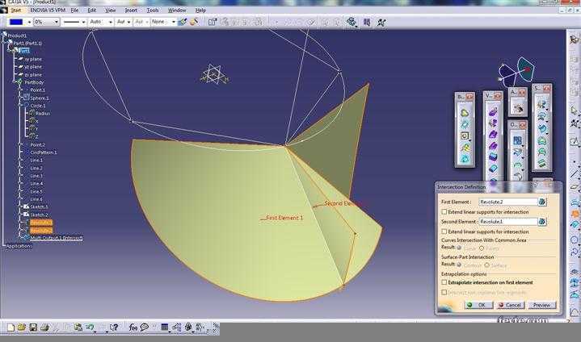581x342 pixels.
Task: Select Part1 (Part1.1) in the tree
Action: [x=27, y=44]
